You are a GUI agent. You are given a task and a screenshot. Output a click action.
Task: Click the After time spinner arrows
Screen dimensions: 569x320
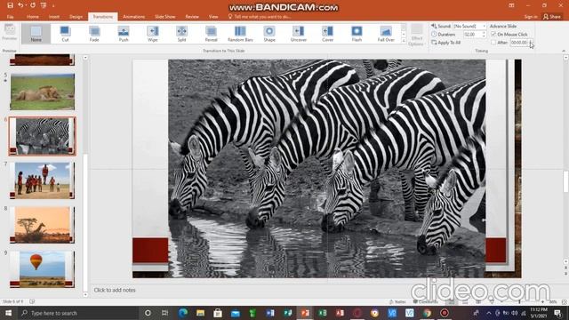[531, 43]
